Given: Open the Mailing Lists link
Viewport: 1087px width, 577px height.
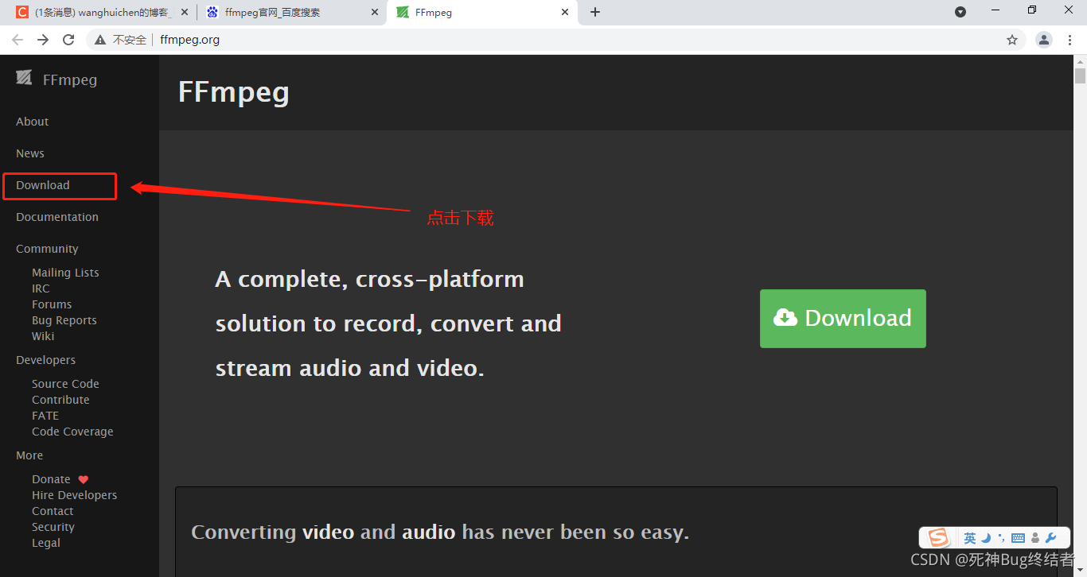Looking at the screenshot, I should (65, 273).
